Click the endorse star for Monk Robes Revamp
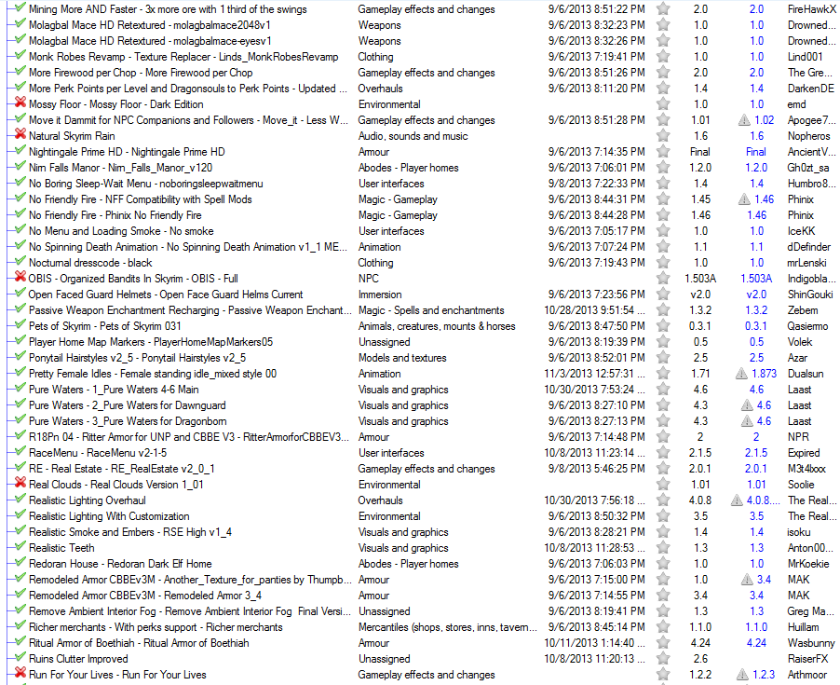The height and width of the screenshot is (685, 840). pos(663,57)
